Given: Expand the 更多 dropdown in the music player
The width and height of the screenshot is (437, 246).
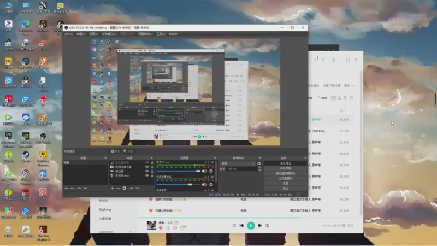Looking at the screenshot, I should 349,86.
